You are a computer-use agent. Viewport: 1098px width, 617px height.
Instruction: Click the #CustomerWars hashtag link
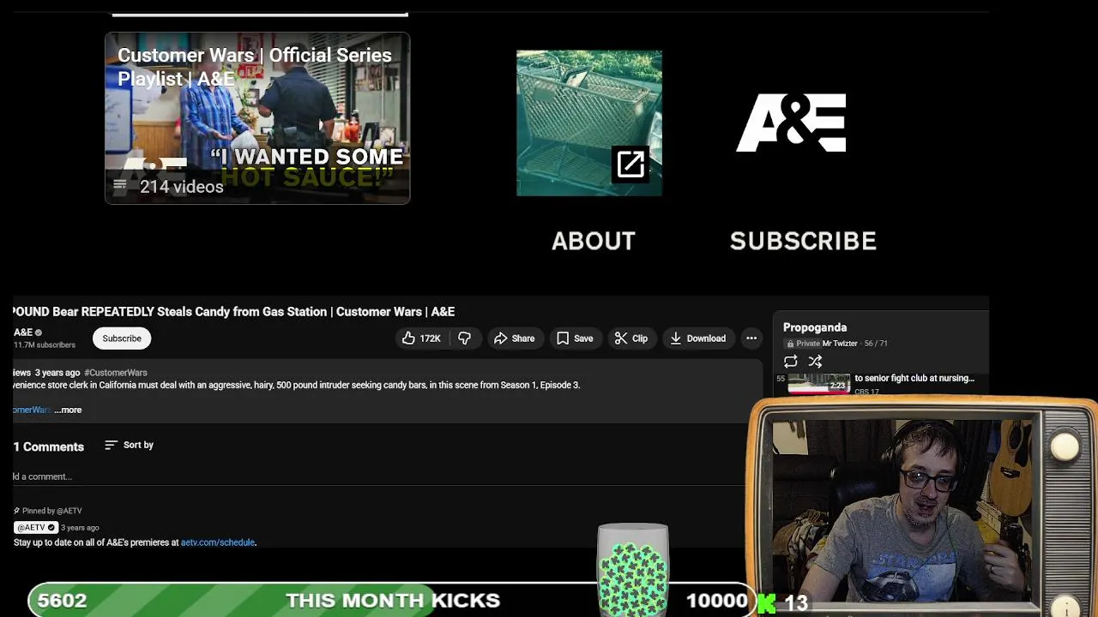pyautogui.click(x=116, y=373)
